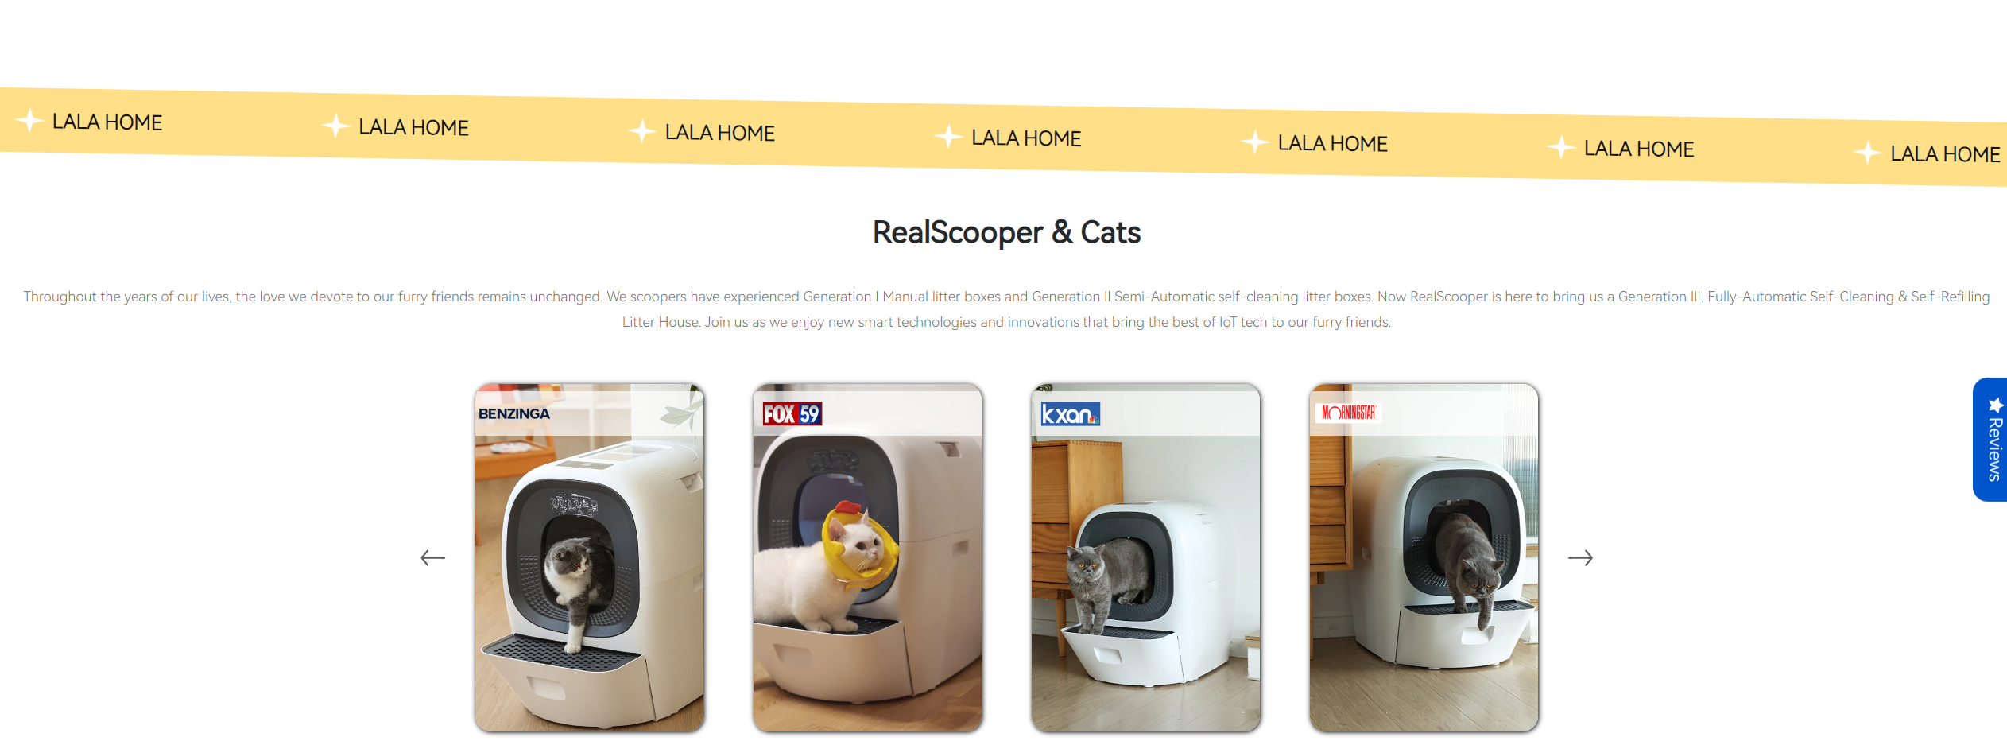Click the gray cat stepping out in Morningstar image
Screen dimensions: 2007x745
tap(1471, 566)
